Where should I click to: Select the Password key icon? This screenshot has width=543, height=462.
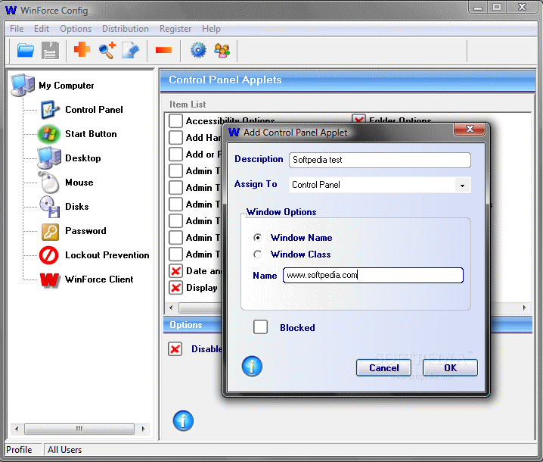(50, 232)
